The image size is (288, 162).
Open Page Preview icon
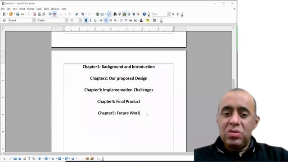tap(44, 14)
